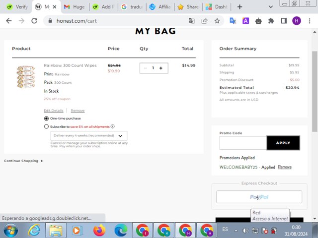Select the Subscribe to save 5% radio option
The image size is (318, 238).
(x=46, y=126)
